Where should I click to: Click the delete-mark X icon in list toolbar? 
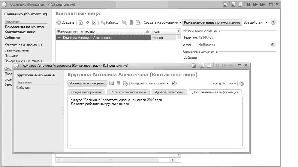[94, 22]
